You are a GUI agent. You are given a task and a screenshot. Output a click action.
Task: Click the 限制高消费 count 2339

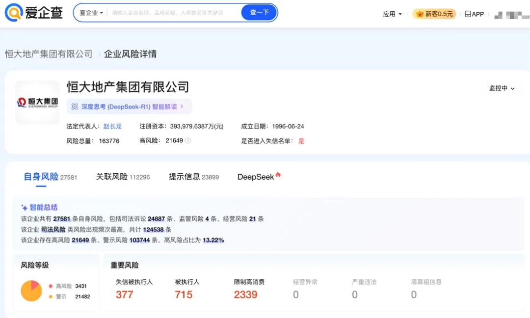[x=245, y=294]
